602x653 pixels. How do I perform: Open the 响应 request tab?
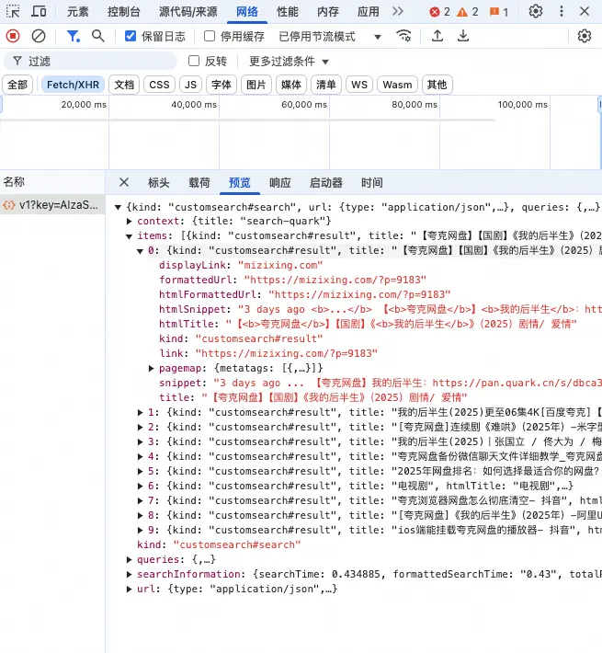[x=280, y=183]
